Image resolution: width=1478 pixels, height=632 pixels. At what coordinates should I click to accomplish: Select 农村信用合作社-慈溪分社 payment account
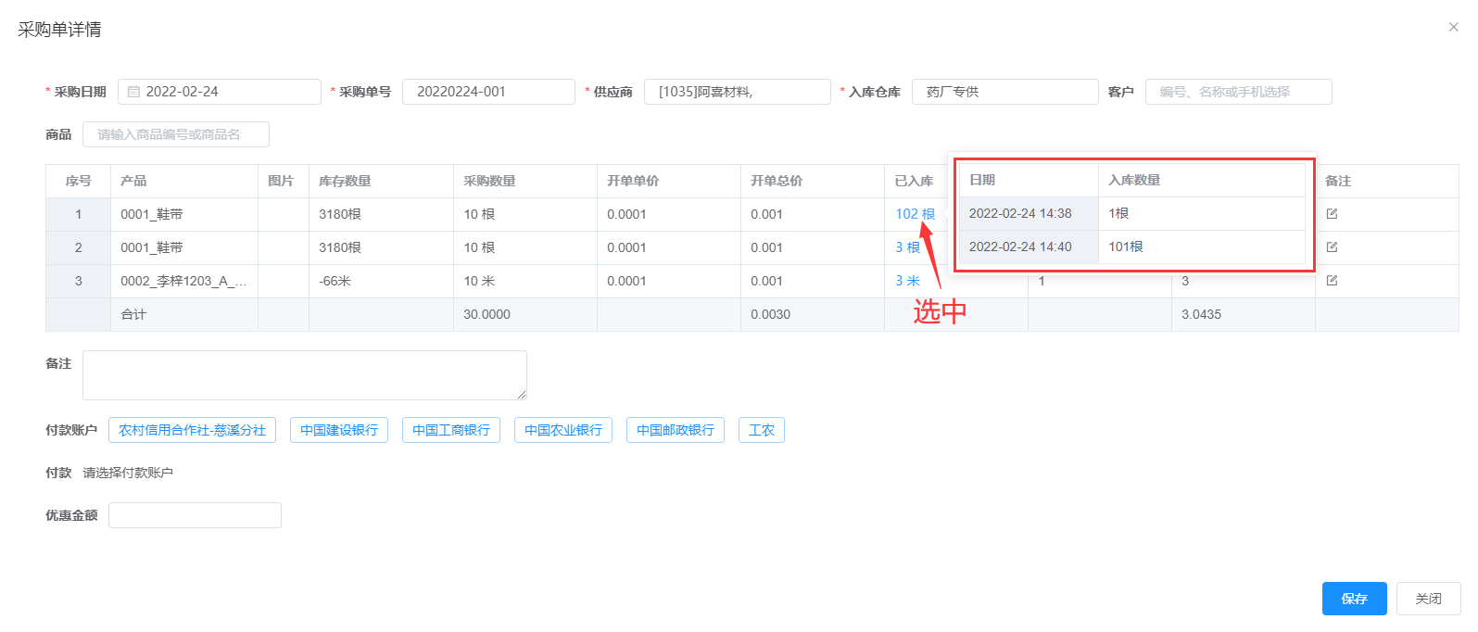click(x=192, y=430)
